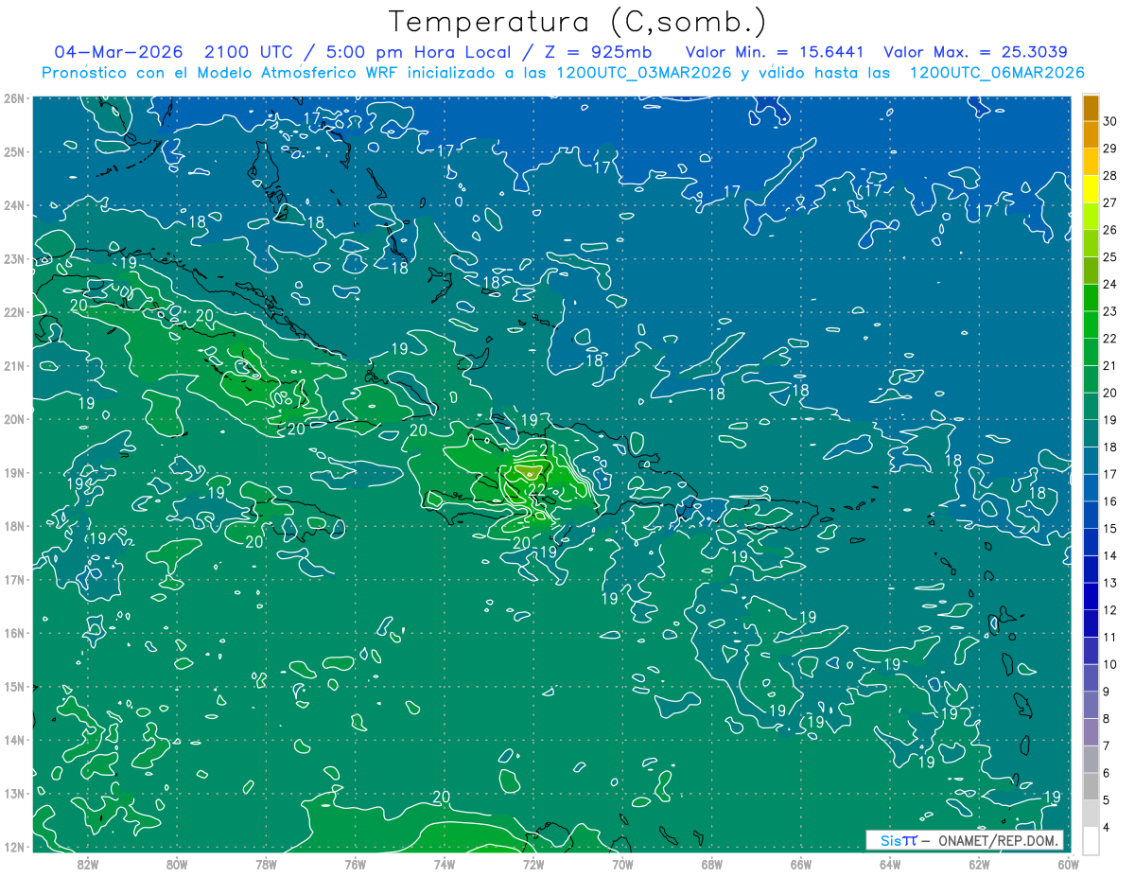Viewport: 1135px width, 877px height.
Task: Click the latitude axis label 22N
Action: click(x=15, y=312)
